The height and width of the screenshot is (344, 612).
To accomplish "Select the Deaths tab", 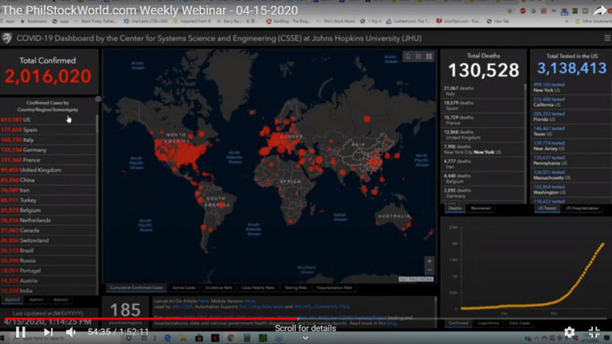I will pos(455,209).
